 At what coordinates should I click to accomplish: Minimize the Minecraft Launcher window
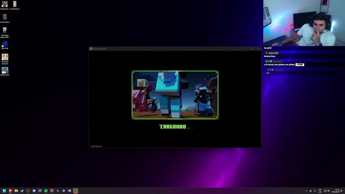tap(246, 49)
